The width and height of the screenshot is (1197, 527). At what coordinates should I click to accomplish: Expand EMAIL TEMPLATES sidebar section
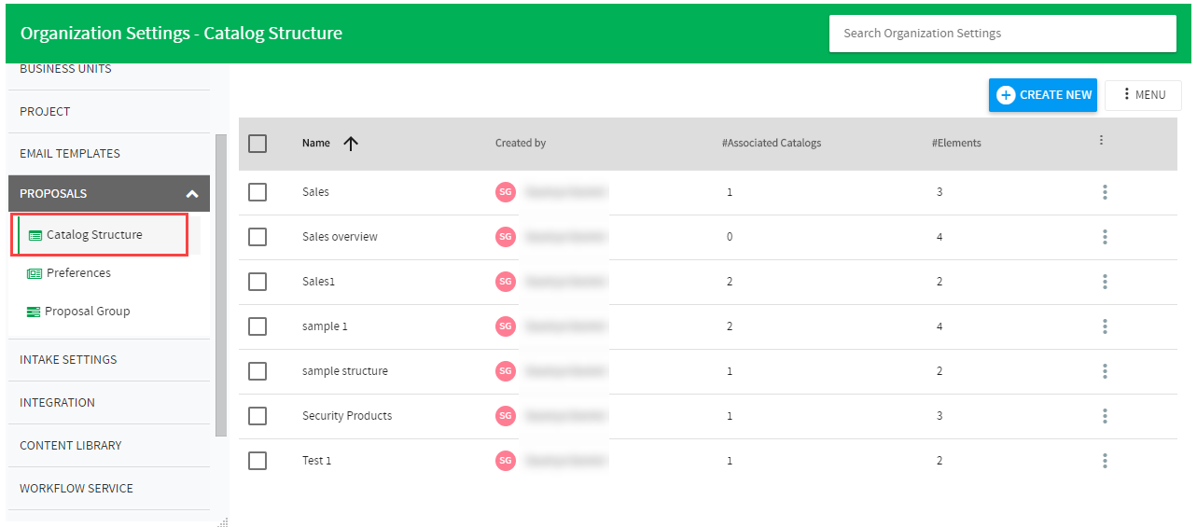(109, 154)
